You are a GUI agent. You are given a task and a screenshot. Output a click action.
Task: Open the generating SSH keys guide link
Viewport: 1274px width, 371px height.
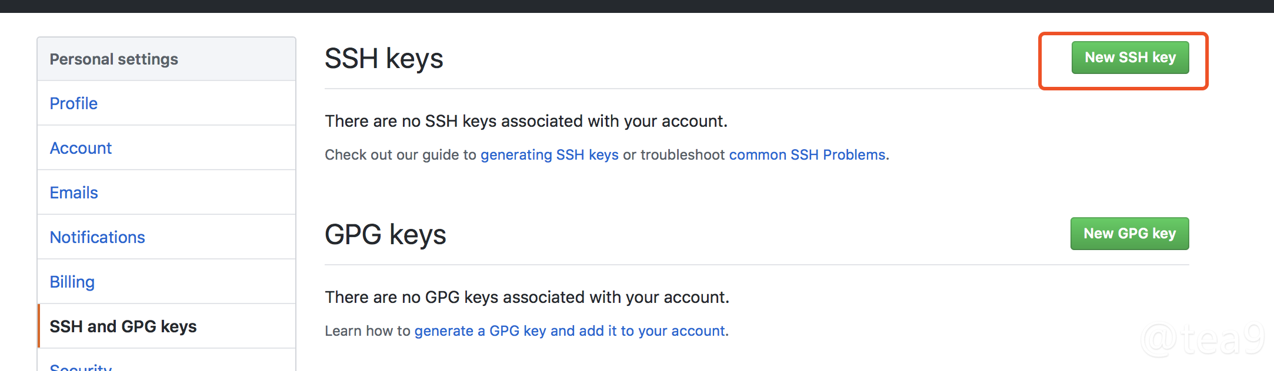[x=549, y=154]
